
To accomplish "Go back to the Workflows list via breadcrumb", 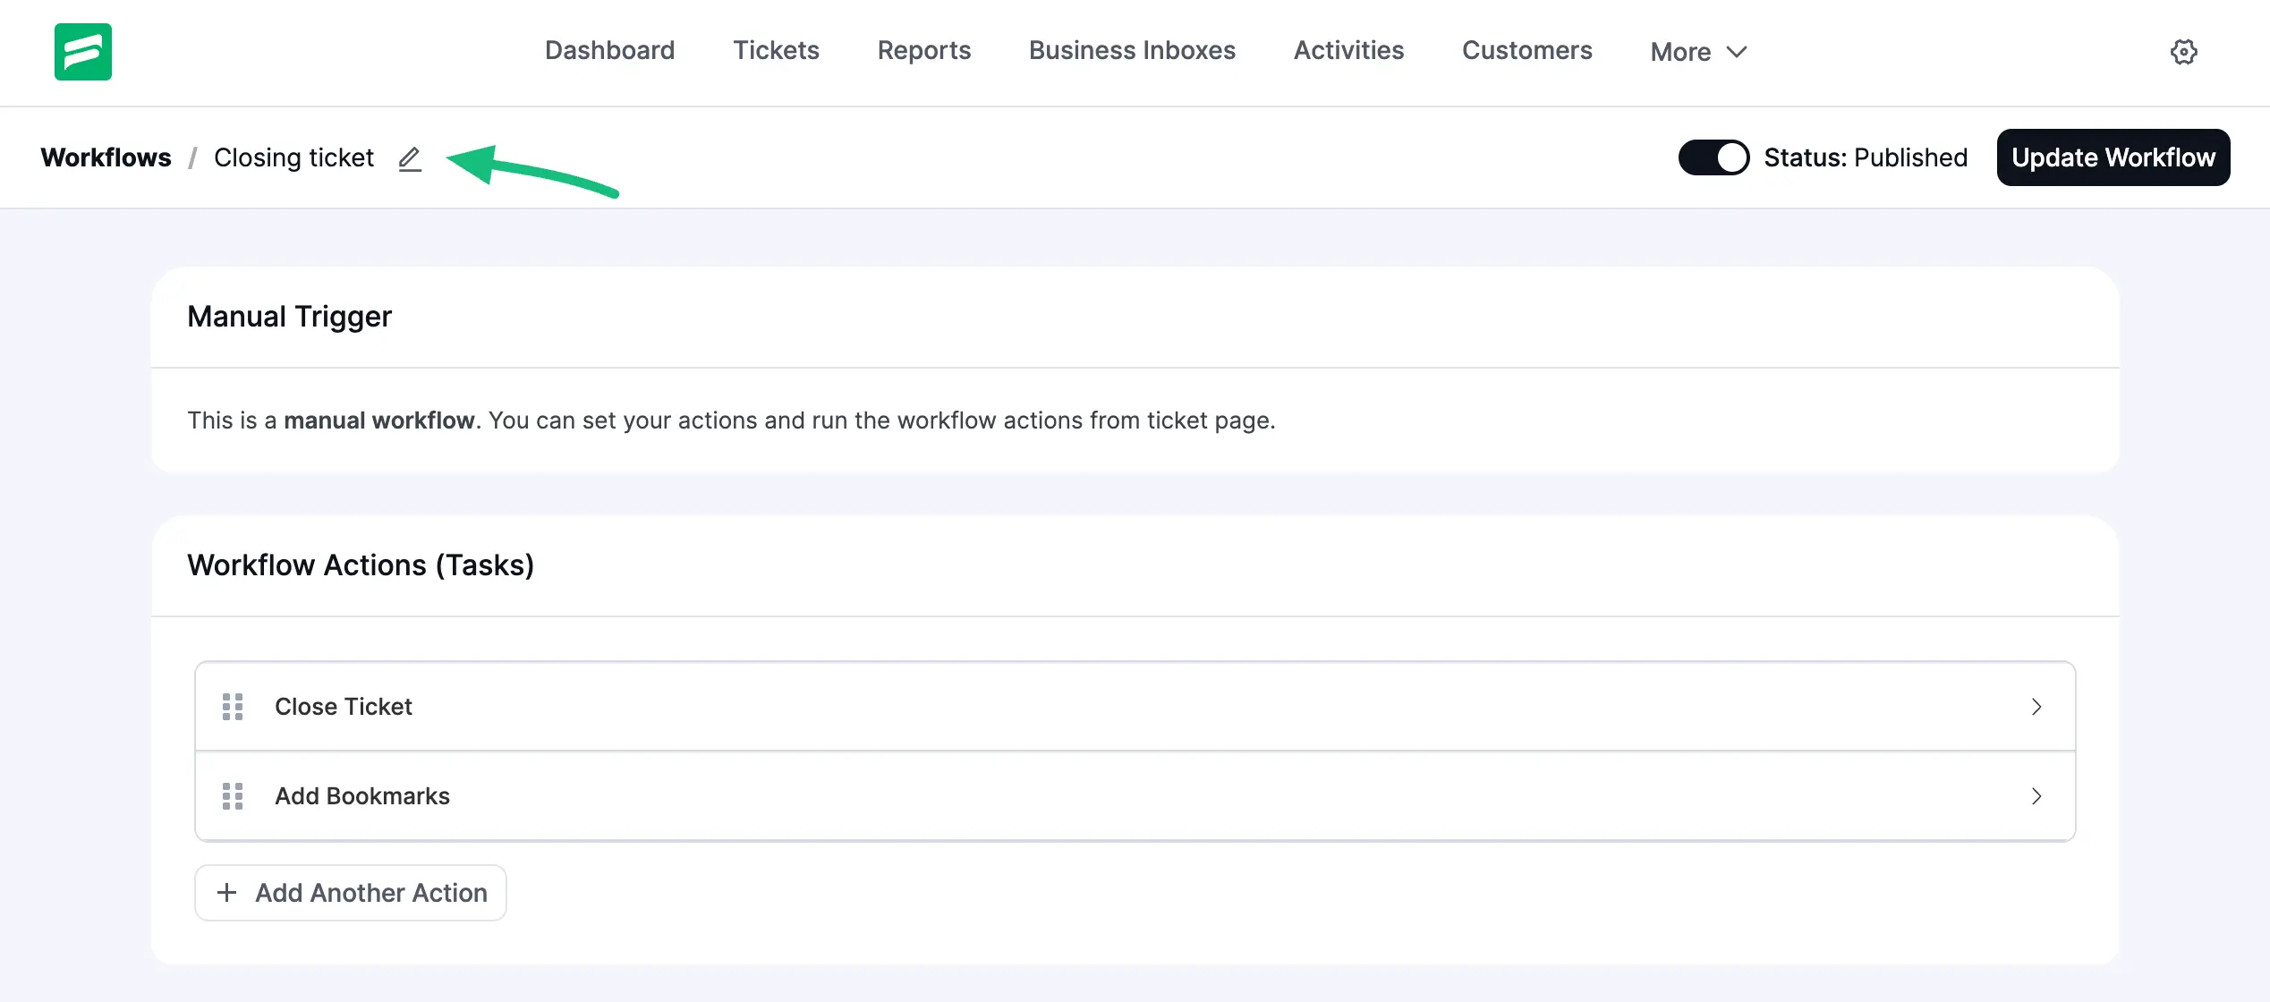I will tap(106, 157).
